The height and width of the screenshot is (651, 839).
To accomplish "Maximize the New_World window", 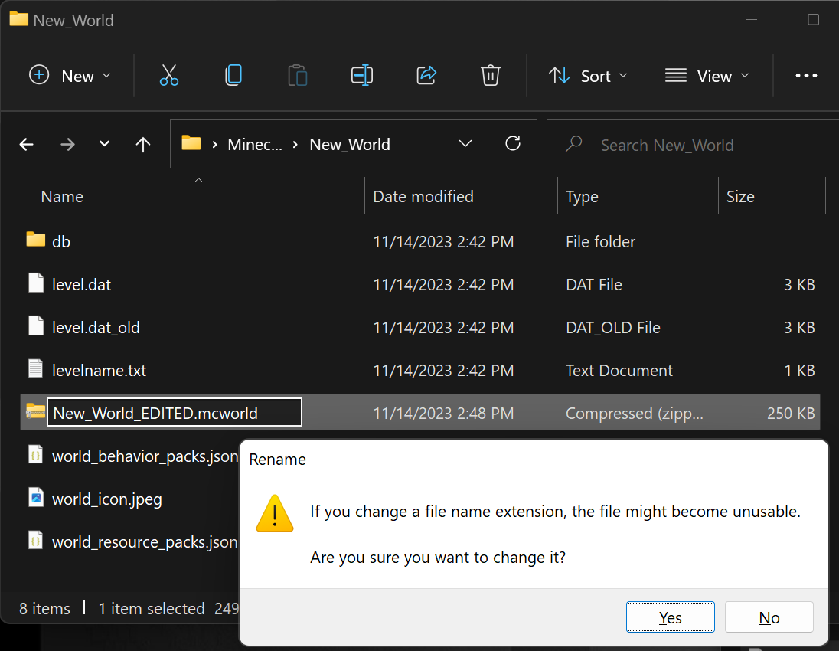I will click(813, 20).
